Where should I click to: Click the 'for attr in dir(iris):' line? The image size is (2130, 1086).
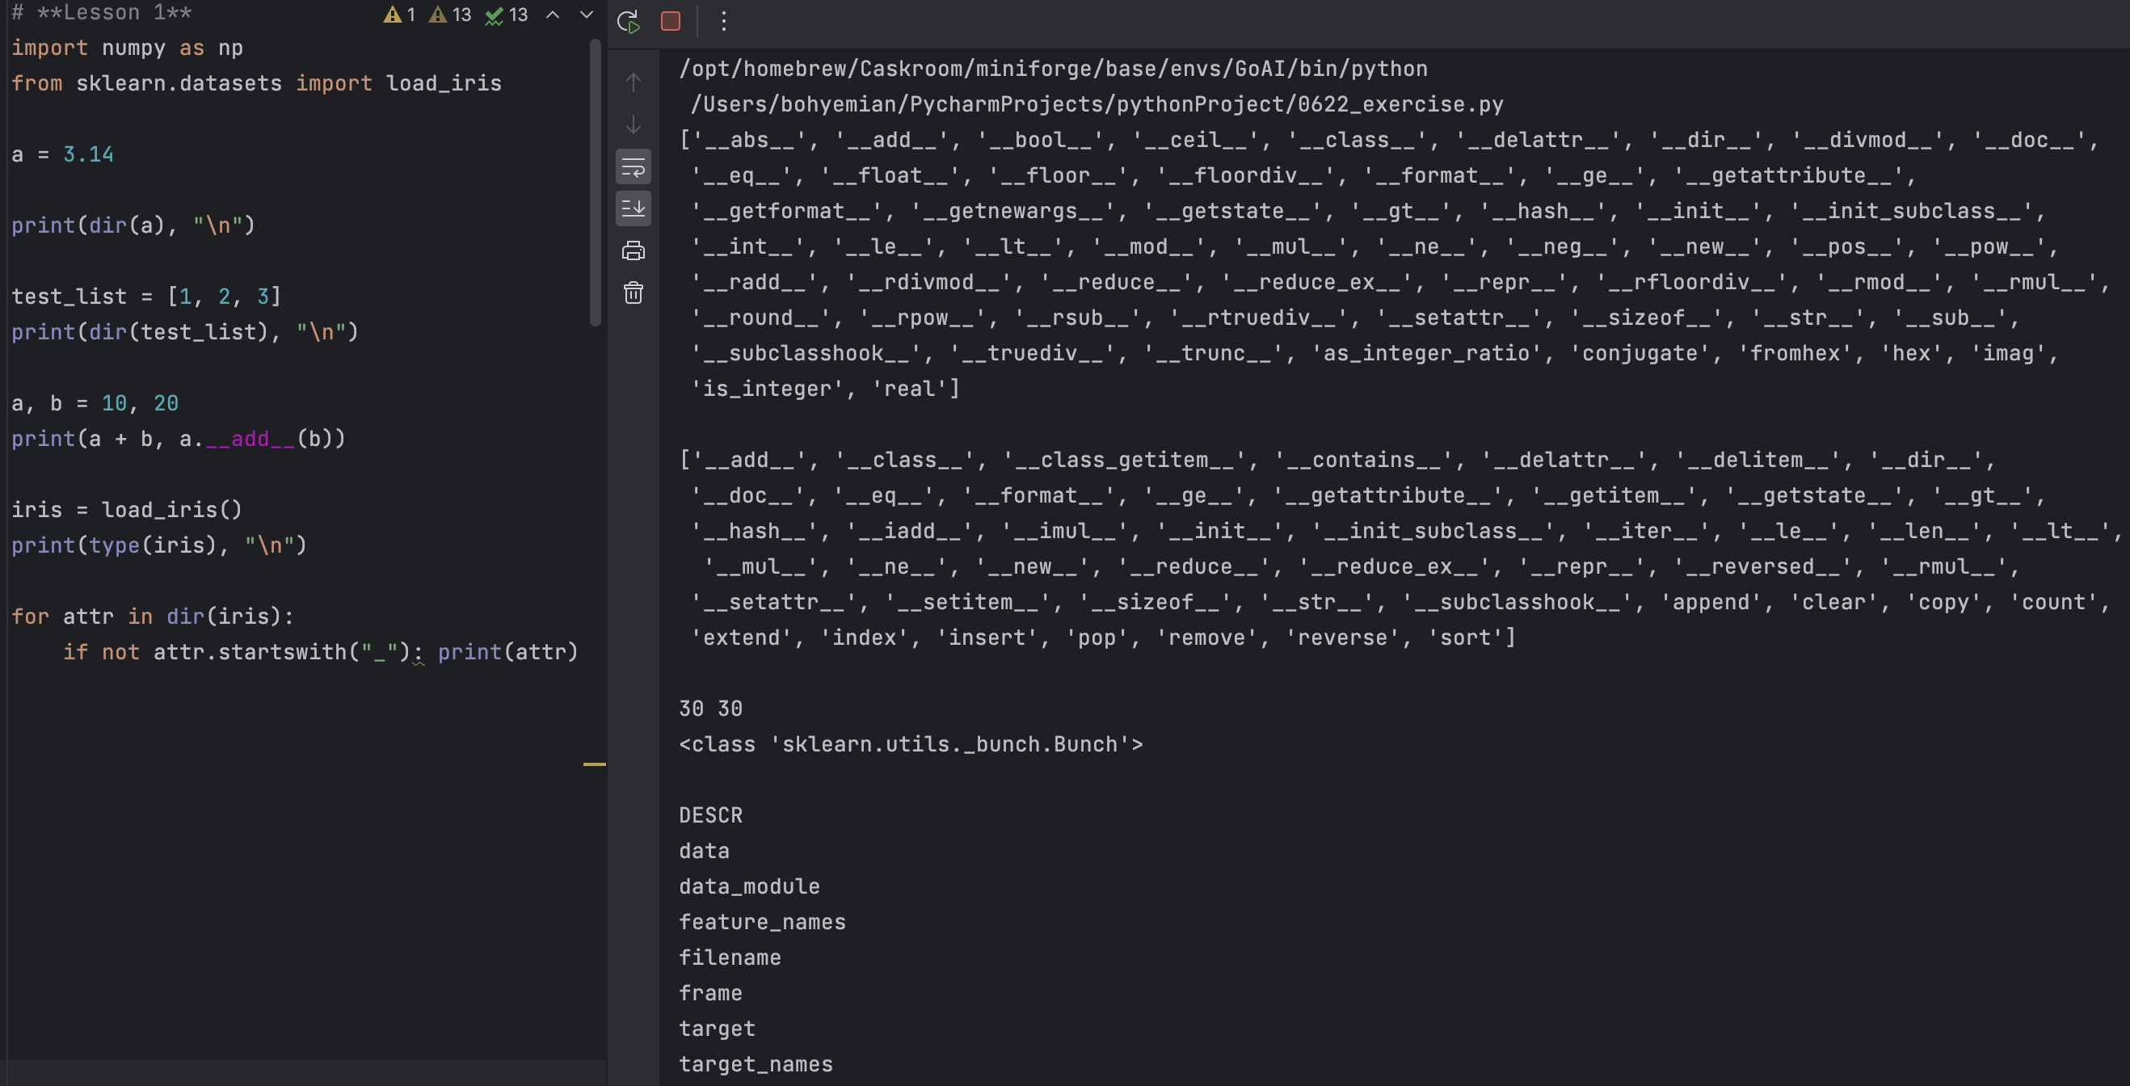(x=153, y=617)
